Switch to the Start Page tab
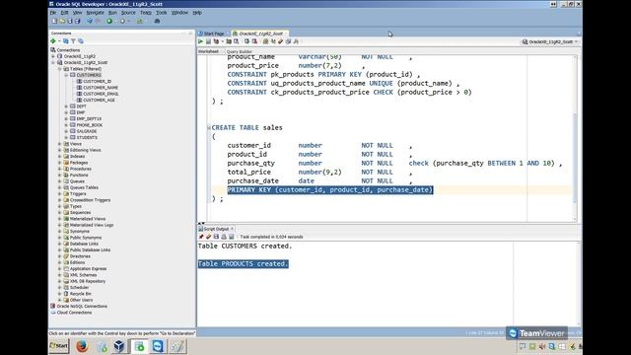The width and height of the screenshot is (631, 355). [213, 34]
